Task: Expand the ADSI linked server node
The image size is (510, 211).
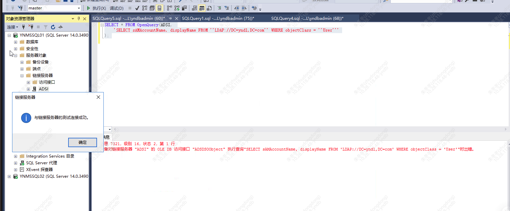Action: (x=29, y=89)
